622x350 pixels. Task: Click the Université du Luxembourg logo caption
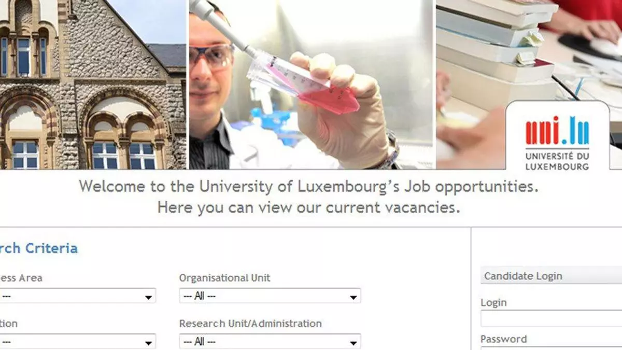coord(557,161)
